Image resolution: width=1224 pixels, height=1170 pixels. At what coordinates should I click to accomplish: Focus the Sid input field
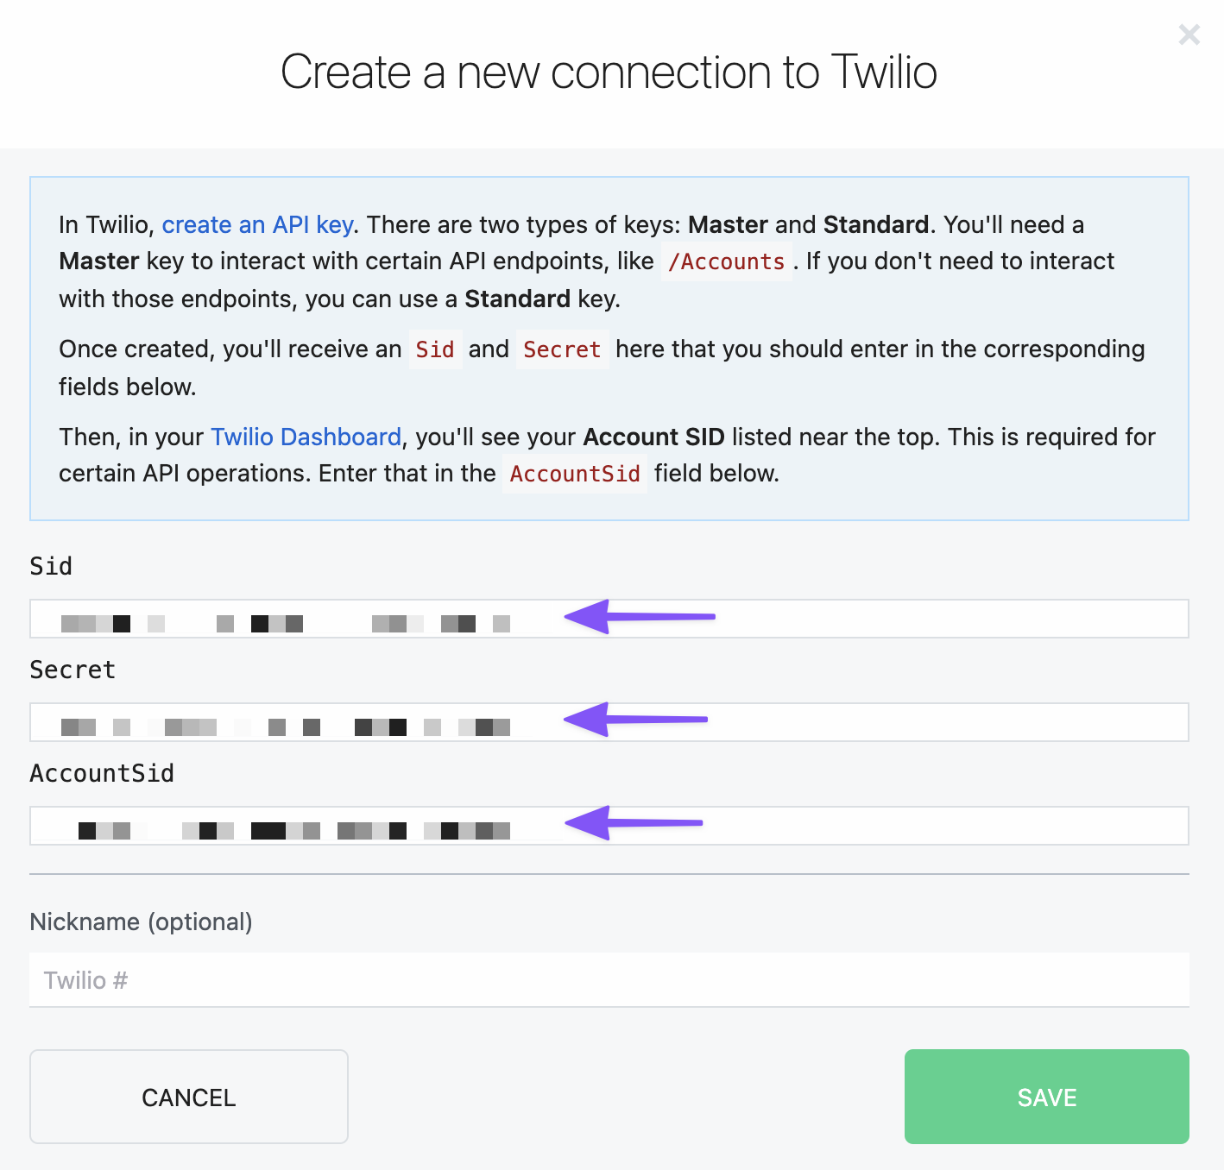(863, 619)
